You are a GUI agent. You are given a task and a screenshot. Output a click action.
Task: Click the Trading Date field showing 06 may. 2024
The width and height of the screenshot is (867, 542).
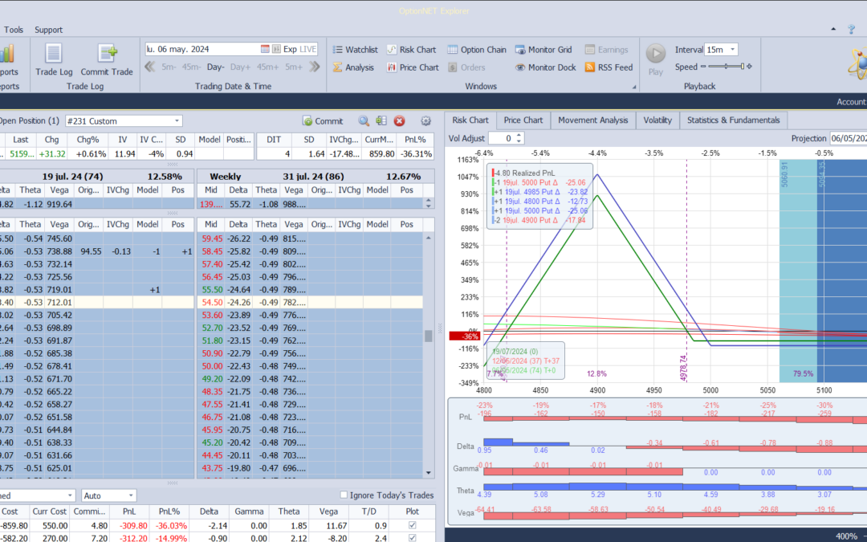point(201,49)
